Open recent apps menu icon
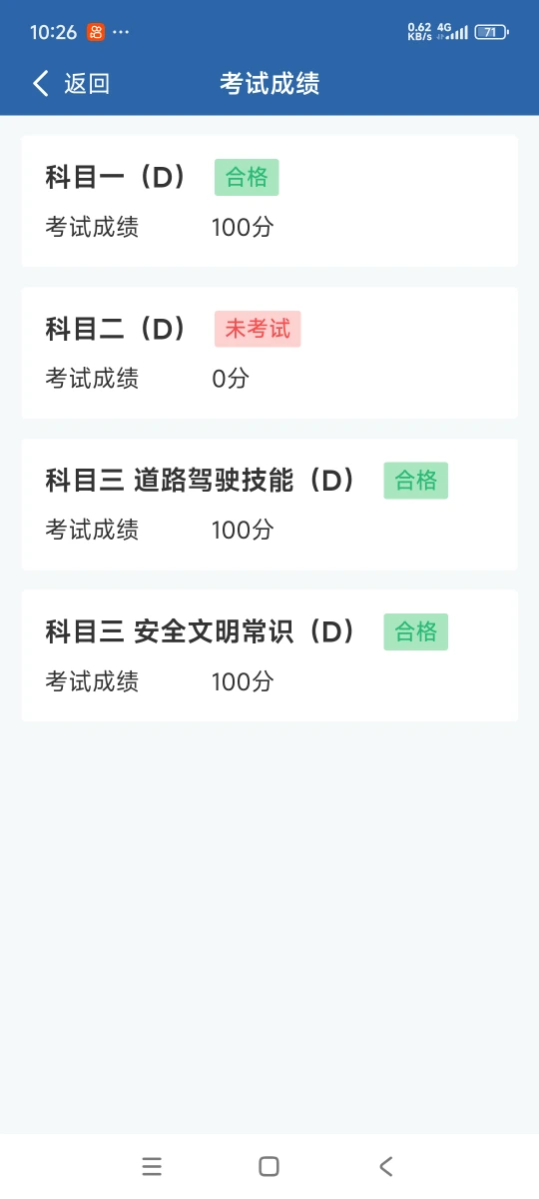The height and width of the screenshot is (1199, 539). 152,1166
